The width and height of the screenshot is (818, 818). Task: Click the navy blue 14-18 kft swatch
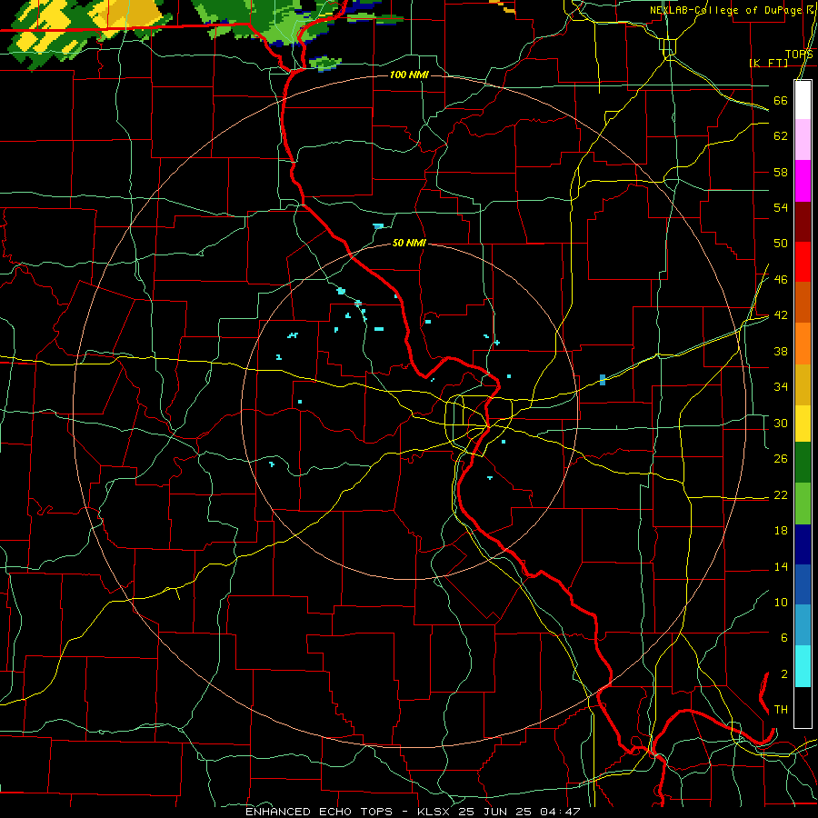(803, 544)
